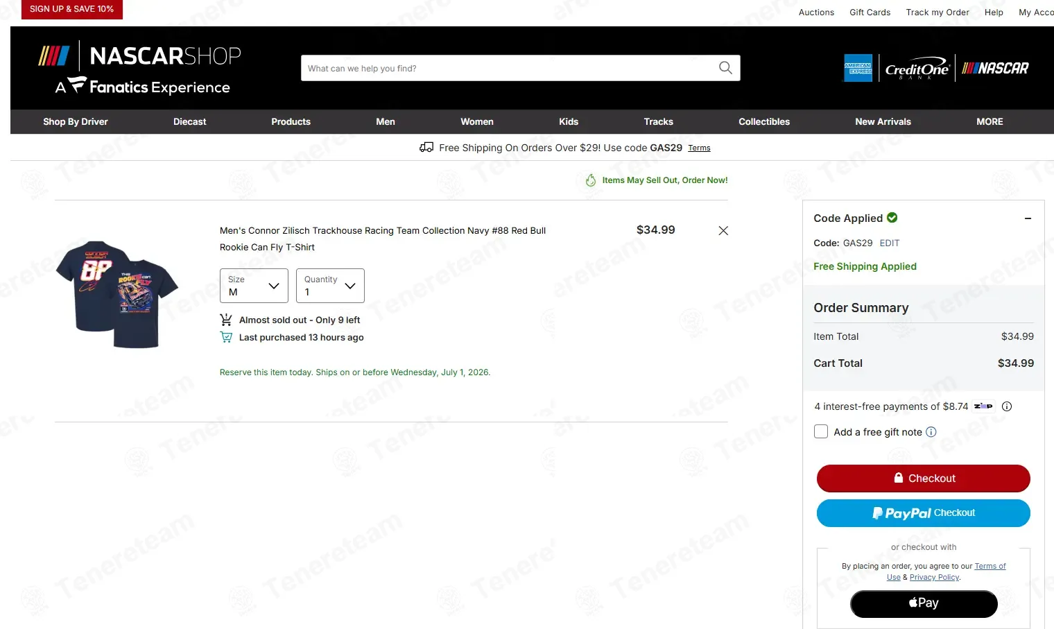Viewport: 1054px width, 629px height.
Task: Click the search magnifier icon
Action: coord(725,68)
